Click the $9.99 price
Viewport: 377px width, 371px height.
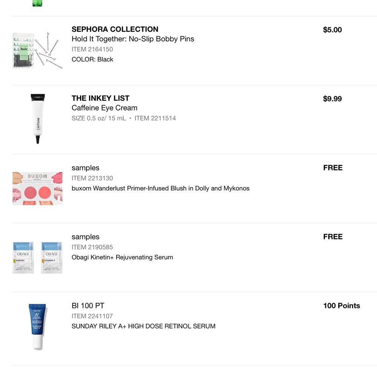click(332, 99)
